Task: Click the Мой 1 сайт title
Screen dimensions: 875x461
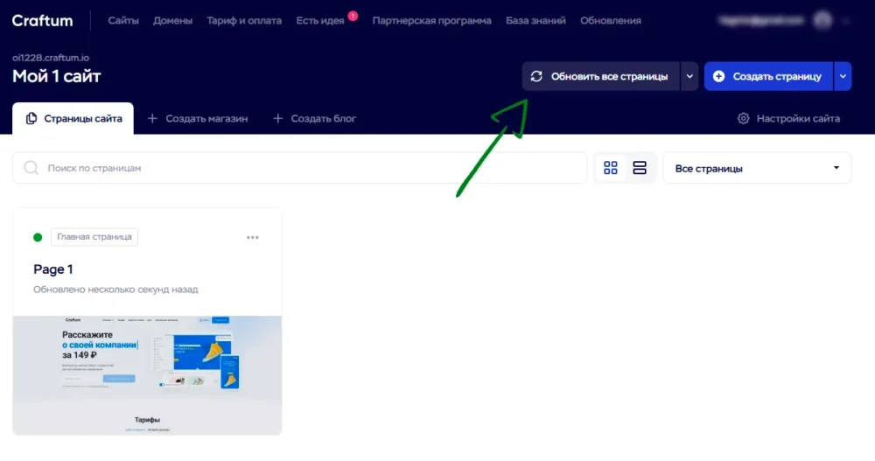Action: coord(56,76)
